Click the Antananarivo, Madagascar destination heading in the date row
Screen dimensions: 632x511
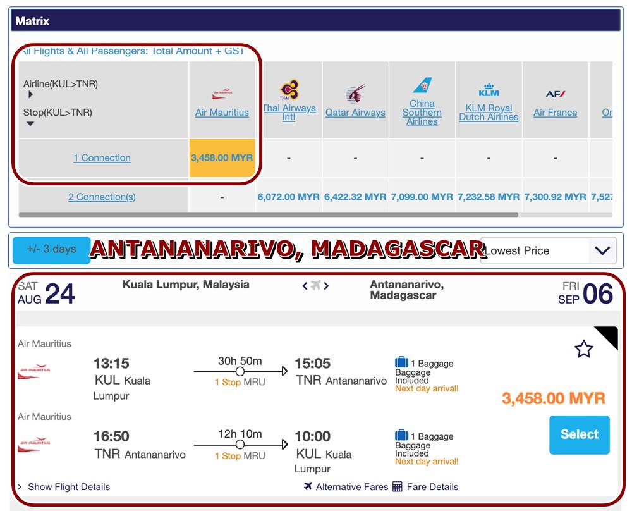pyautogui.click(x=406, y=290)
